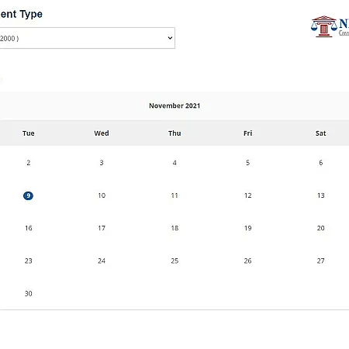Pick Tuesday November 16
Screen dimensions: 349x349
pos(29,228)
